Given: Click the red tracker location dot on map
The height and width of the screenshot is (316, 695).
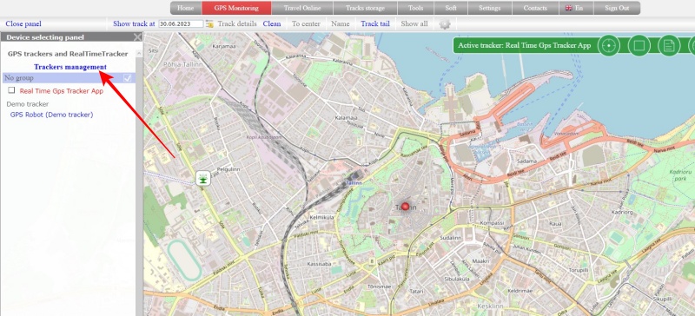Looking at the screenshot, I should coord(405,206).
